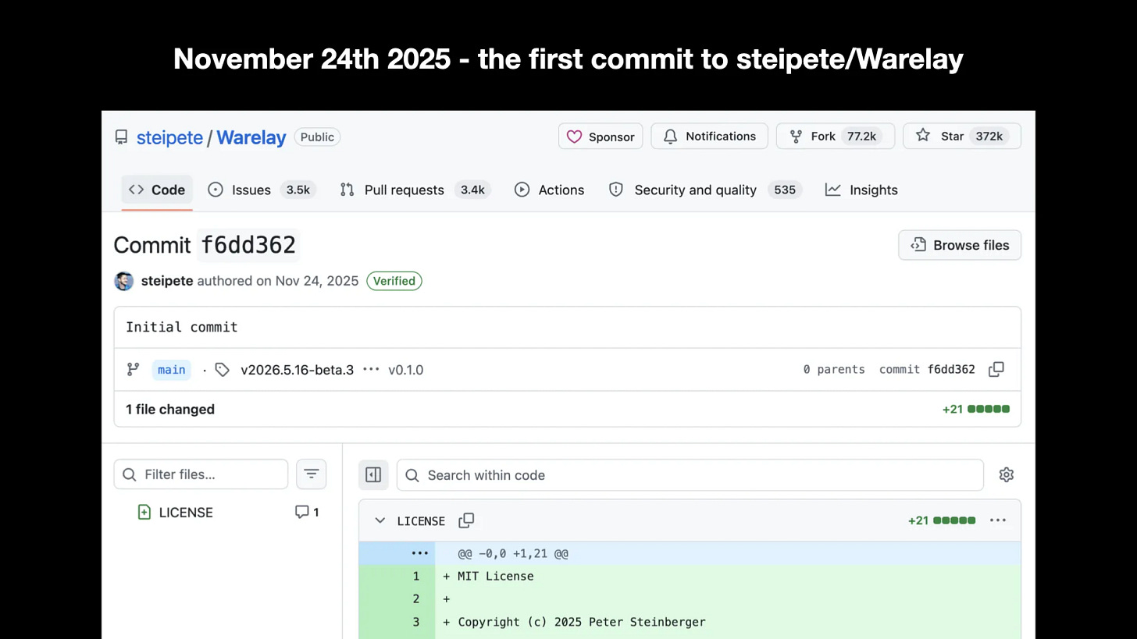Open the Code tab
This screenshot has height=639, width=1137.
pyautogui.click(x=157, y=190)
